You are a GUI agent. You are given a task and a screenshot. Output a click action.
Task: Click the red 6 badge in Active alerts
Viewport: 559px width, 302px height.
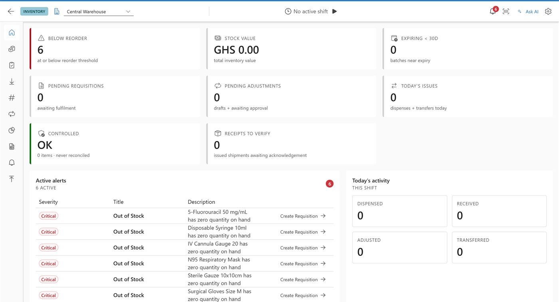pos(329,184)
